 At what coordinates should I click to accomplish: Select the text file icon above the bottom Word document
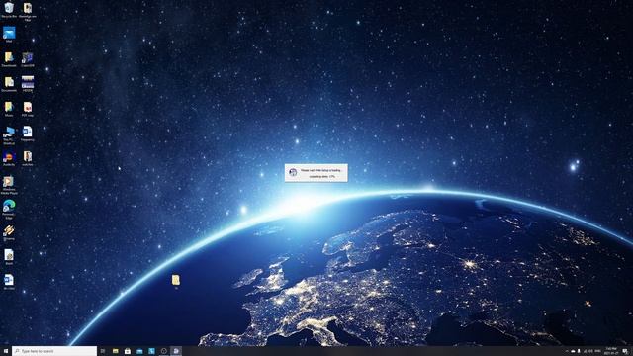tap(9, 257)
